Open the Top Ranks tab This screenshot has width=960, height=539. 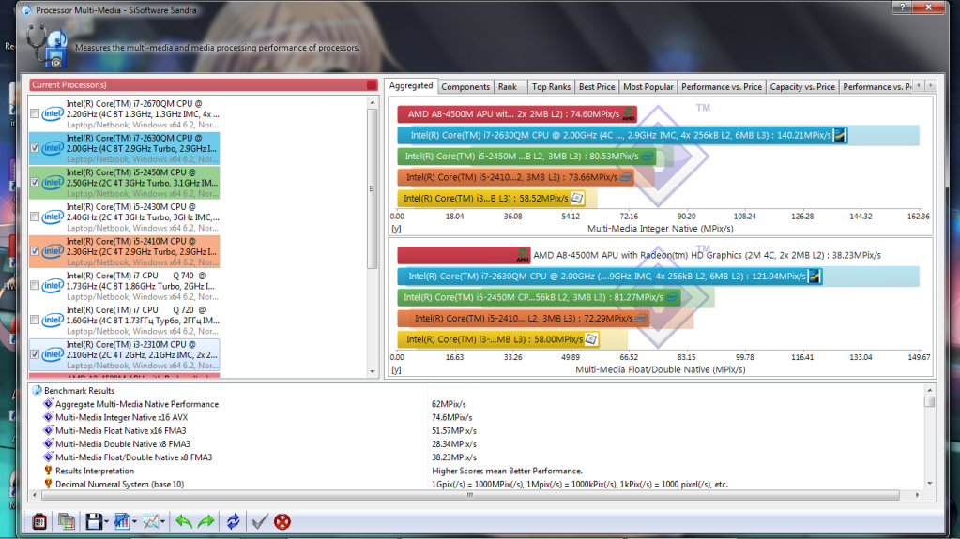point(551,87)
